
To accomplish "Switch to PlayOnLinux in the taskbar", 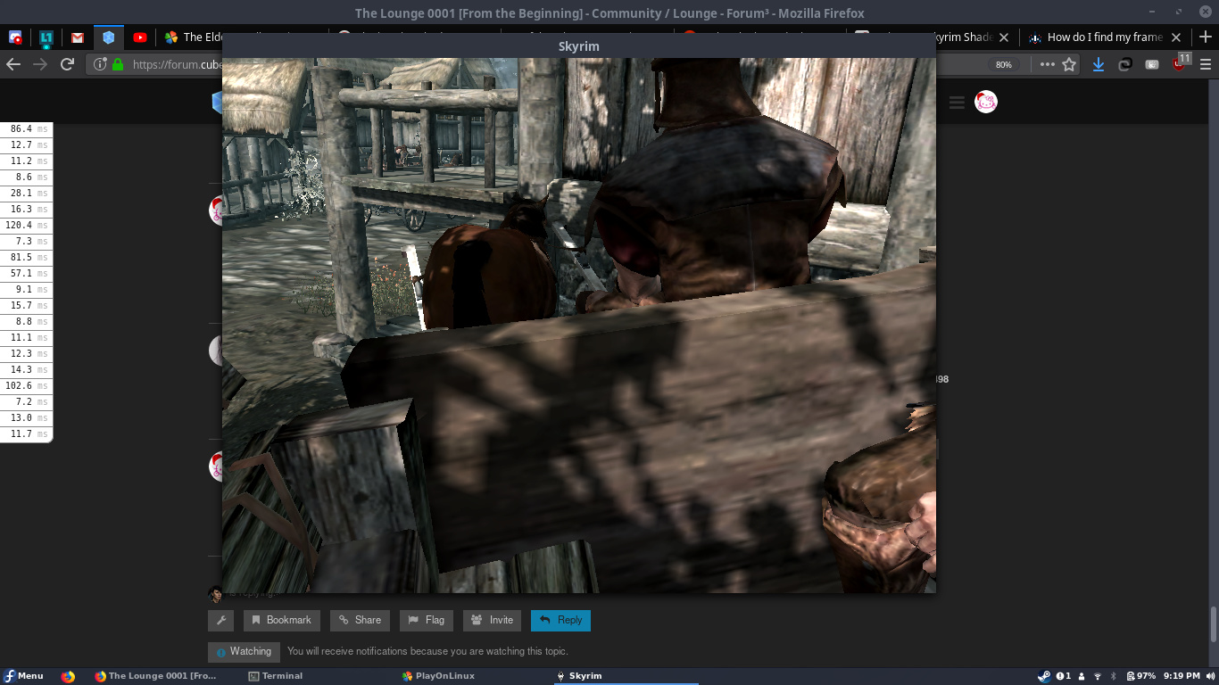I will (438, 676).
